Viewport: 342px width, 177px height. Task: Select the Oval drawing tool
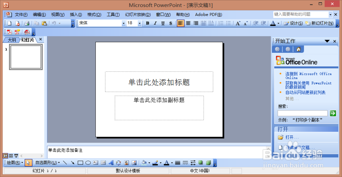point(88,163)
